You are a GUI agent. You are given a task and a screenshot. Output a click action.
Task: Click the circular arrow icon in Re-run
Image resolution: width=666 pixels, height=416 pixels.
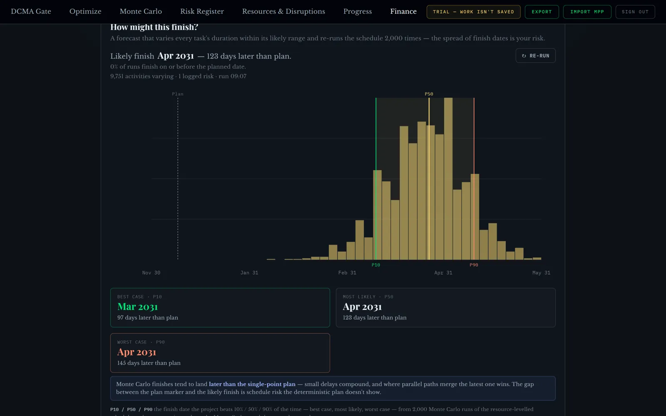(x=524, y=56)
